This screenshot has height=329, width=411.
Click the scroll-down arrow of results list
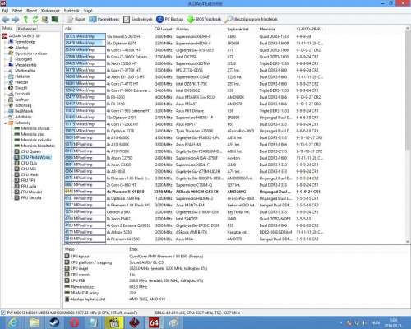[407, 241]
